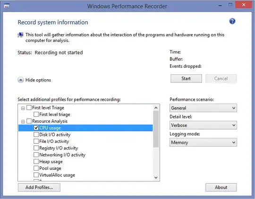
Task: Check the Resource Analysis group checkbox
Action: point(29,121)
